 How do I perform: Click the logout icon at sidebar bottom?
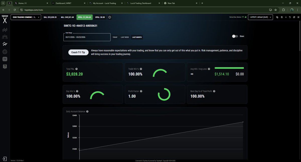pos(5,159)
